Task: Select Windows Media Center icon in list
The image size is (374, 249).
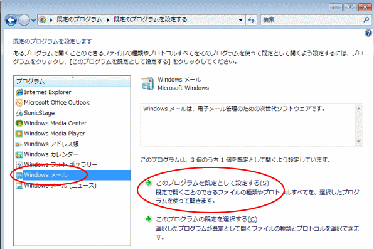Action: [19, 124]
